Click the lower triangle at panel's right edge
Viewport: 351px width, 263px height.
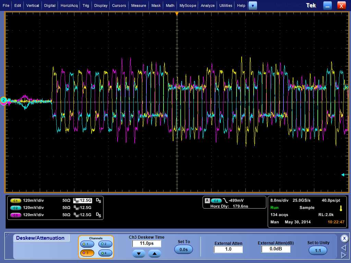[344, 255]
